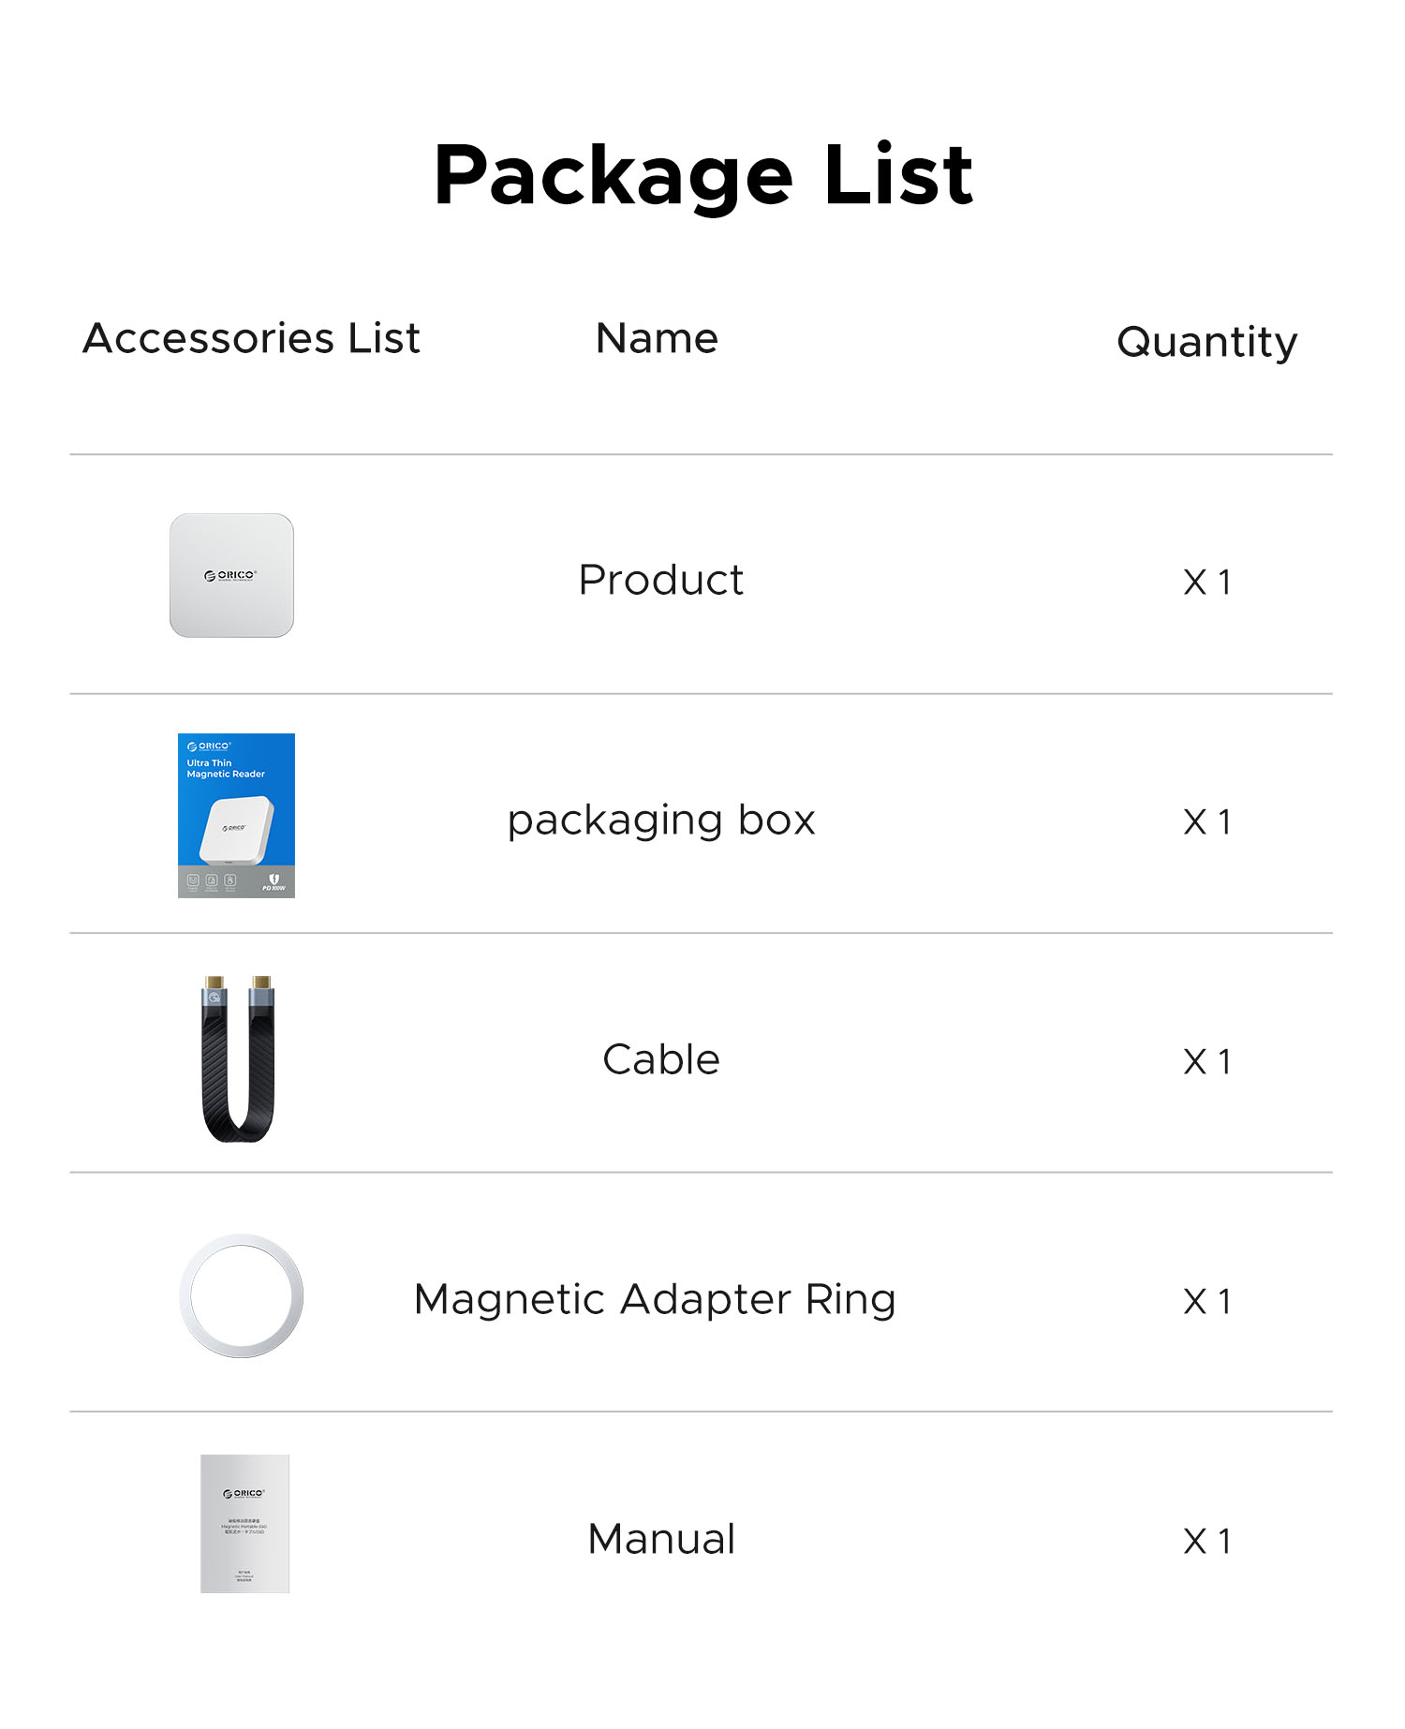Click X 1 quantity for Magnetic Adapter Ring
The width and height of the screenshot is (1405, 1729).
[x=1206, y=1301]
